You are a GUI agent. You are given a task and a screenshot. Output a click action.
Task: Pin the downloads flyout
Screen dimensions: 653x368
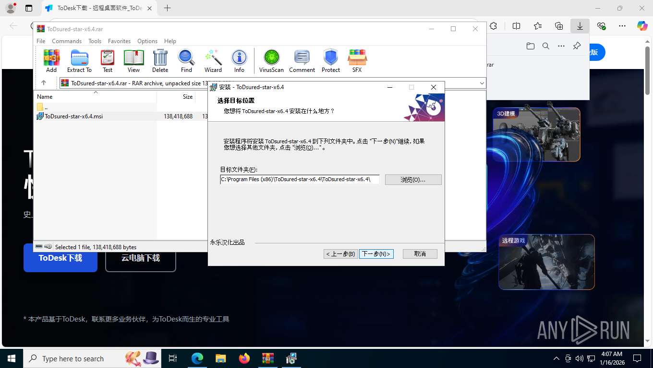577,46
